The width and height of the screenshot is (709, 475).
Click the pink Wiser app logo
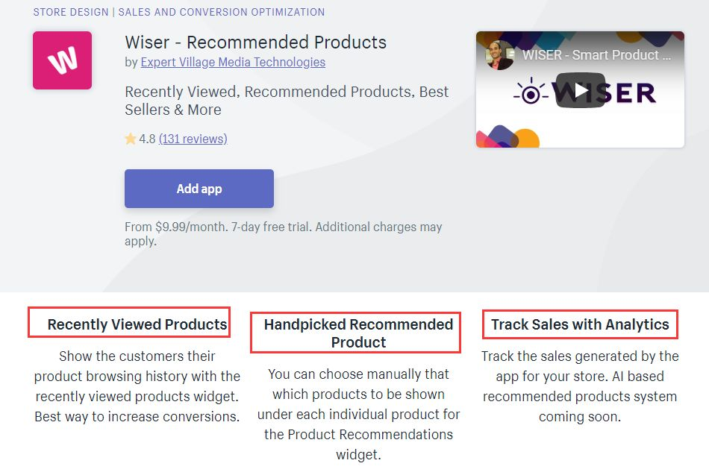(63, 60)
